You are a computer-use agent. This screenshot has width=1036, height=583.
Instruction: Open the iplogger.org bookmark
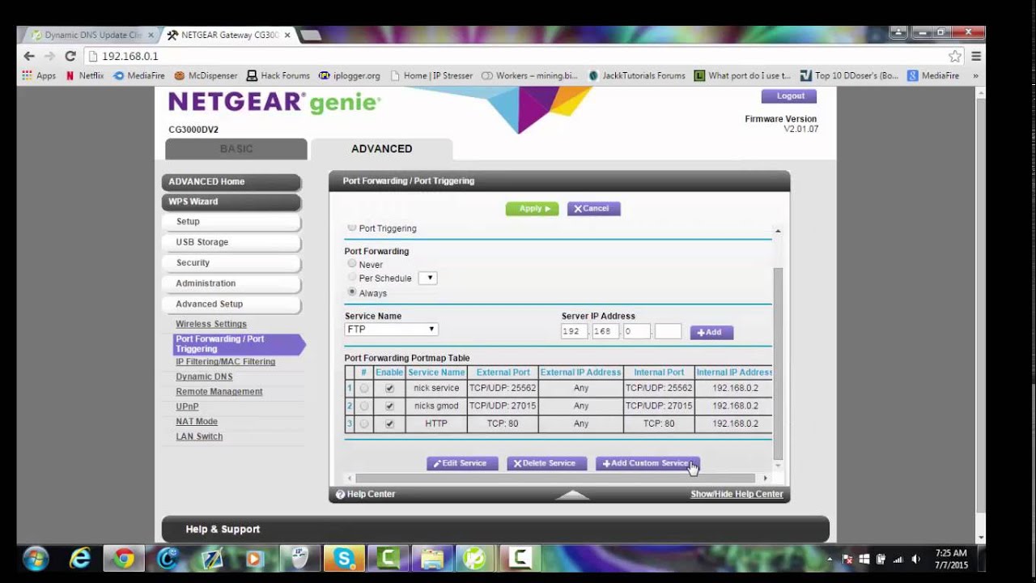point(349,75)
